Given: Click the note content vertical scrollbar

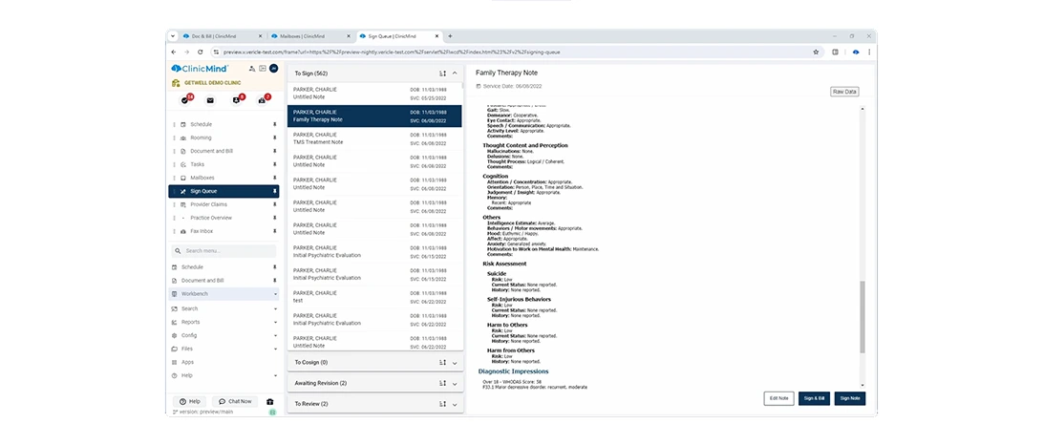Looking at the screenshot, I should (861, 315).
